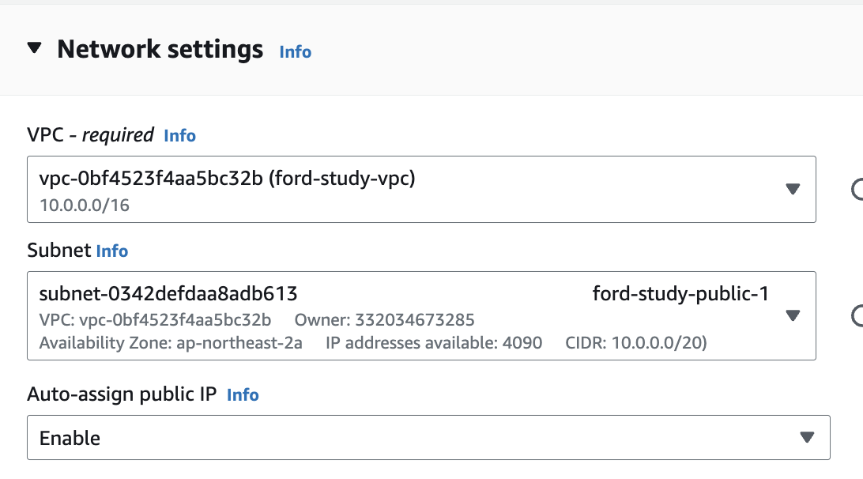Expand the Subnet dropdown arrow
Viewport: 863px width, 479px height.
(x=793, y=315)
